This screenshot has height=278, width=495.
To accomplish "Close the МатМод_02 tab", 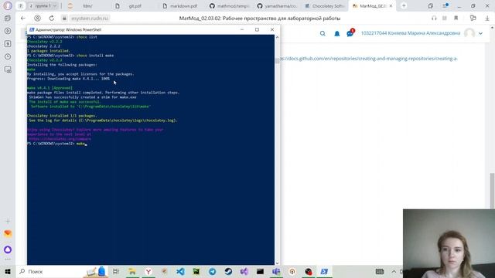I will click(x=391, y=6).
